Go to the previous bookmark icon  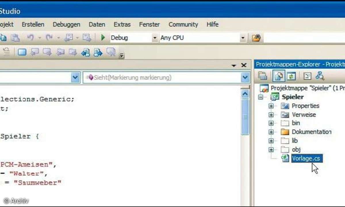[35, 52]
